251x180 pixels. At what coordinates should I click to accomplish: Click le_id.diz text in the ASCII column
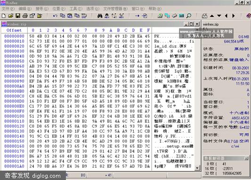pos(165,46)
